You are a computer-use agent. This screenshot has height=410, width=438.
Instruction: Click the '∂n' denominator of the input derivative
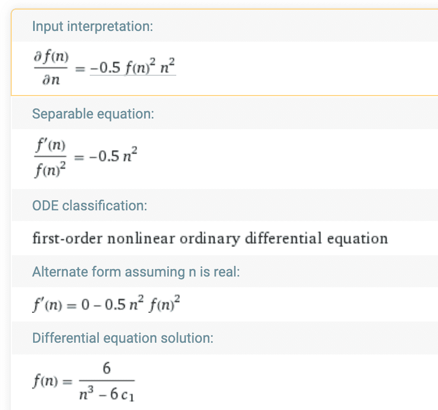pos(51,81)
